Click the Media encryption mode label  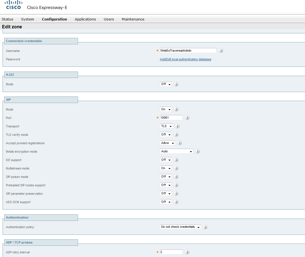tap(21, 152)
